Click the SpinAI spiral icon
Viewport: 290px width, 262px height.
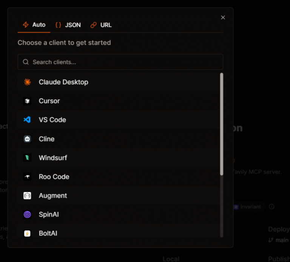(27, 214)
